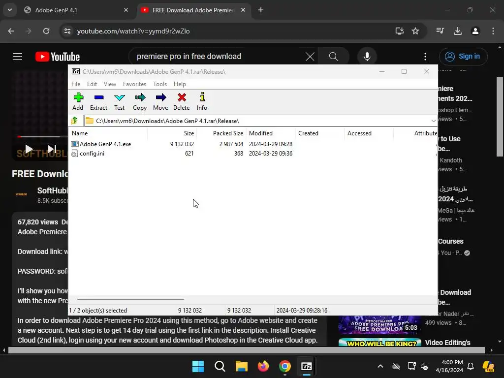This screenshot has width=504, height=378.
Task: Open File Explorer from taskbar
Action: (241, 366)
